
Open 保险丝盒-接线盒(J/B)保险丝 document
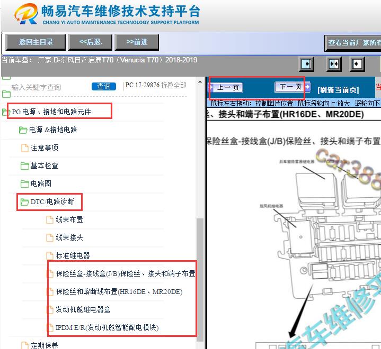coord(126,273)
